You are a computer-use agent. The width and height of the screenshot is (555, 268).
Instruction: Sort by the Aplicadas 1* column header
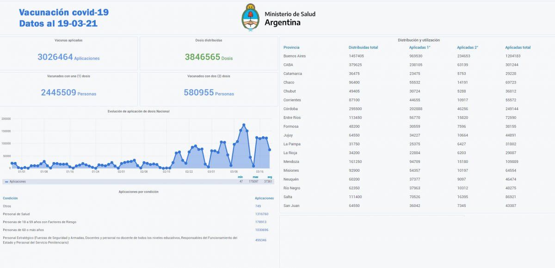click(x=421, y=47)
